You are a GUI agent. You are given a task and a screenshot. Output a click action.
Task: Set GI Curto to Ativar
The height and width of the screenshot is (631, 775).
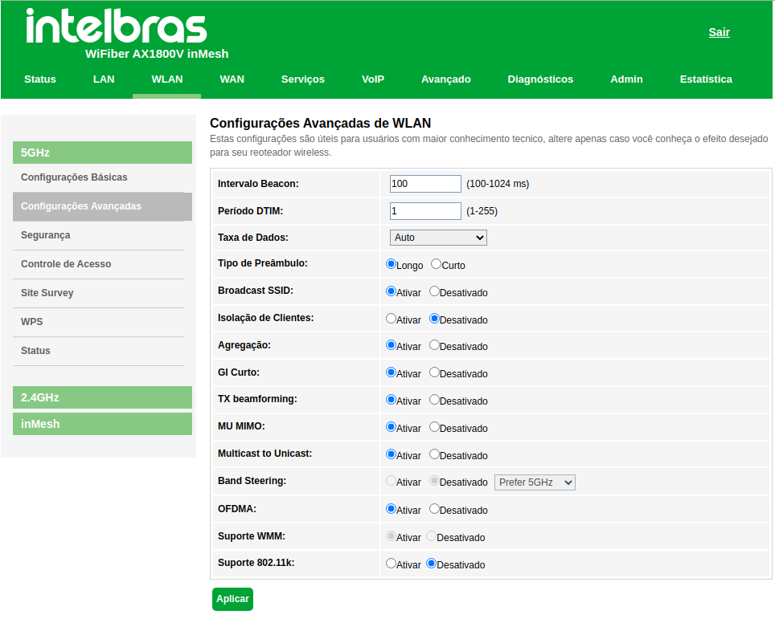point(391,372)
